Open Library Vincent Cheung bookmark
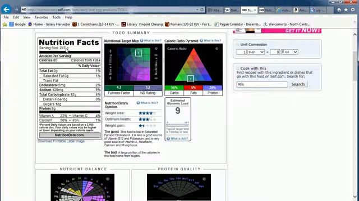359x201 pixels. (142, 24)
